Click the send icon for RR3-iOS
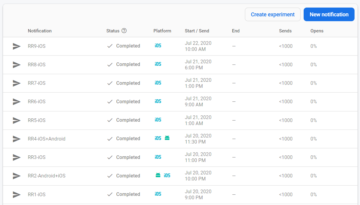Viewport: 360px width, 205px height. (x=17, y=157)
